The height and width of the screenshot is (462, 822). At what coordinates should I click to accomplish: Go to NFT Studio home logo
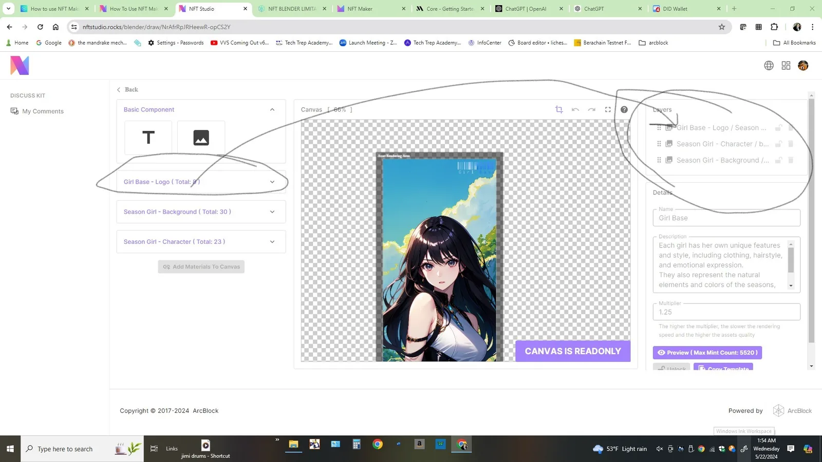click(20, 65)
